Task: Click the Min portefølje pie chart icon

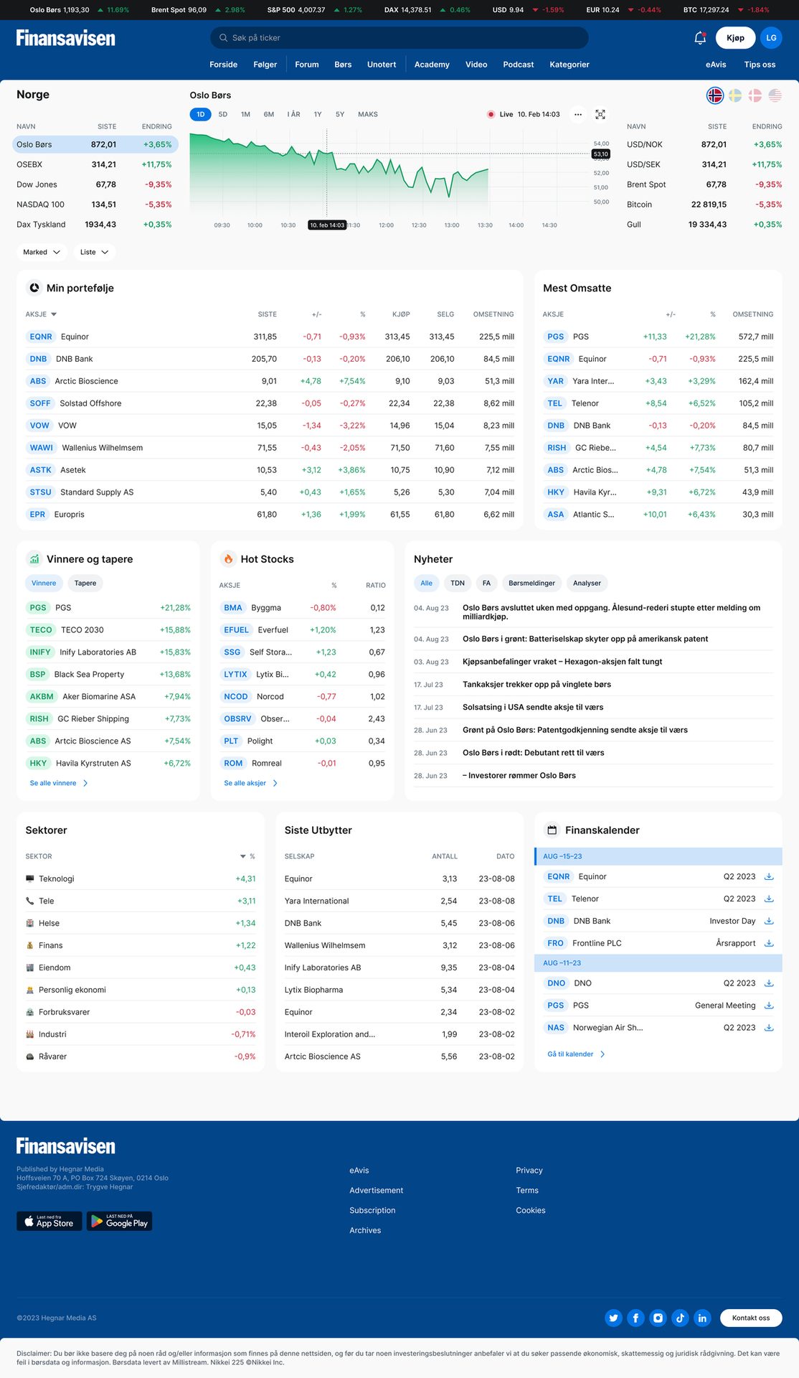Action: [x=34, y=288]
